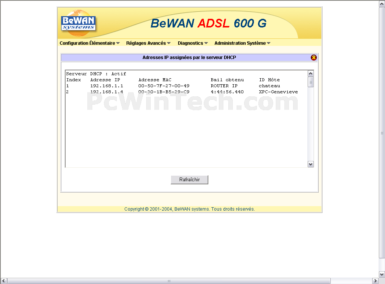
Task: Click the horizontal scrollbar thumb
Action: coord(169,281)
